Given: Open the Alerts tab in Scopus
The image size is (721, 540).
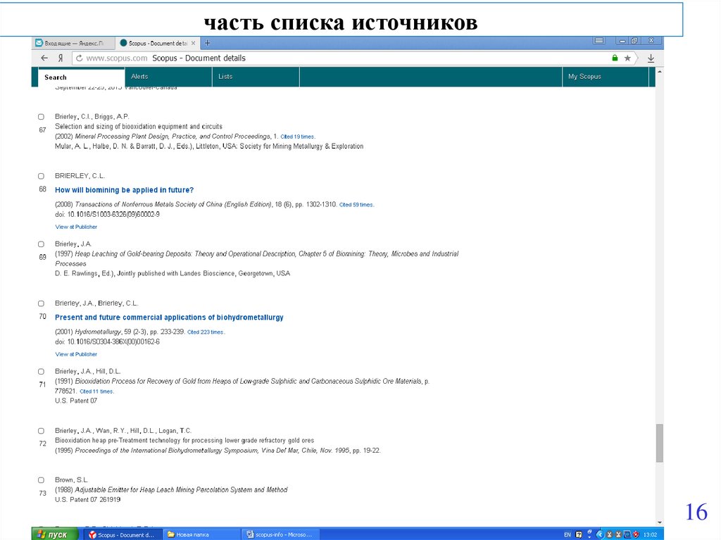Looking at the screenshot, I should pyautogui.click(x=169, y=77).
